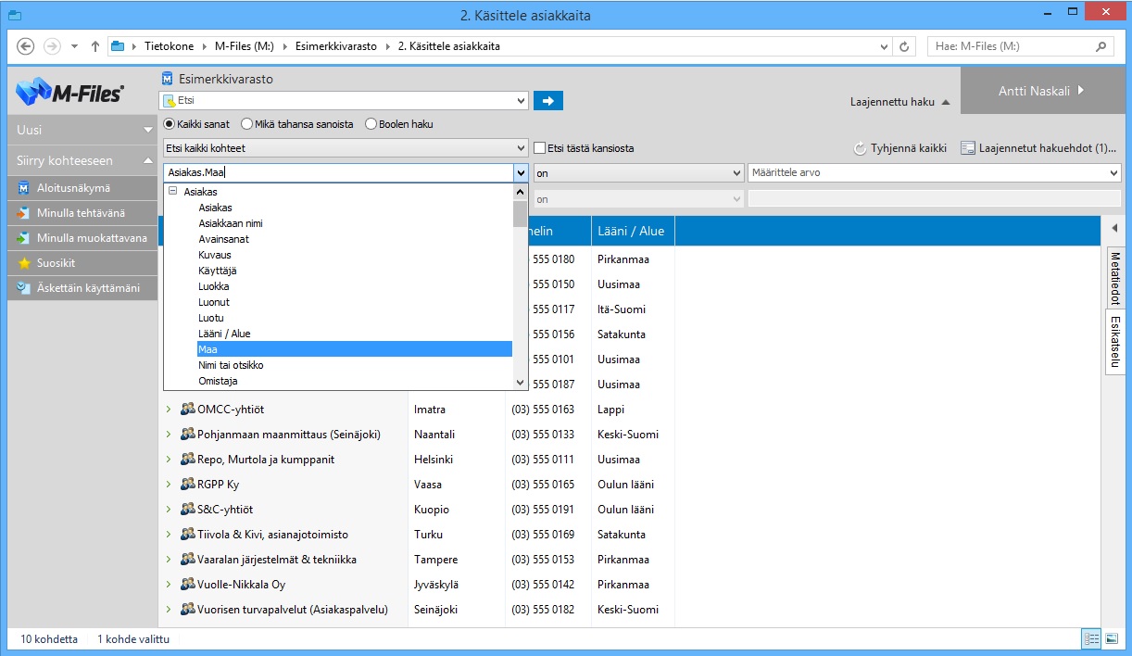Viewport: 1132px width, 656px height.
Task: Click the search magnifier in Hae box
Action: (x=1101, y=46)
